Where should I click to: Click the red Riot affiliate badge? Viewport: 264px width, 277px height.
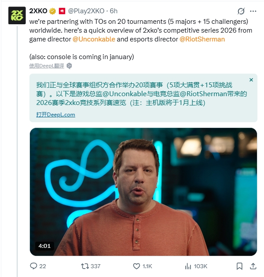pyautogui.click(x=62, y=11)
